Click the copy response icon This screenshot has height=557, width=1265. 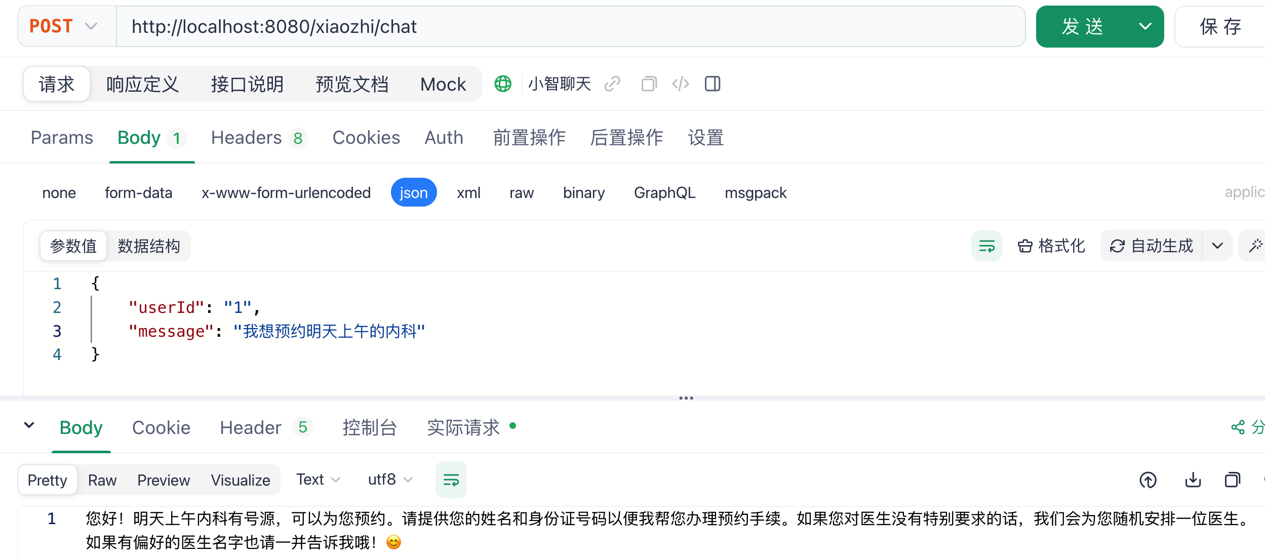point(1232,480)
